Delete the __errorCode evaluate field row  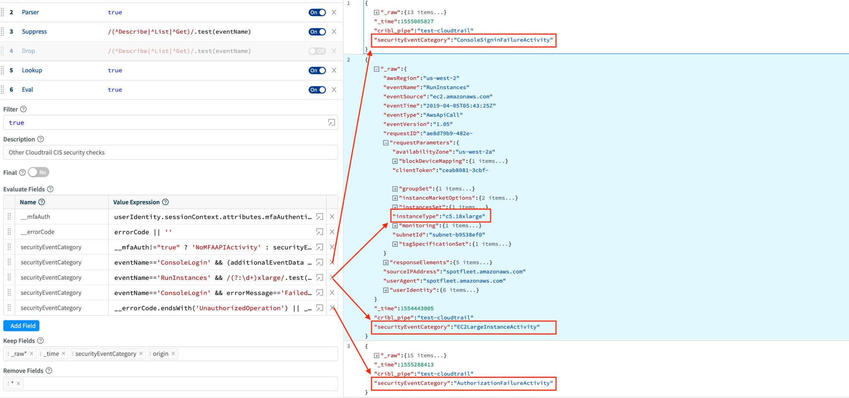click(x=332, y=232)
